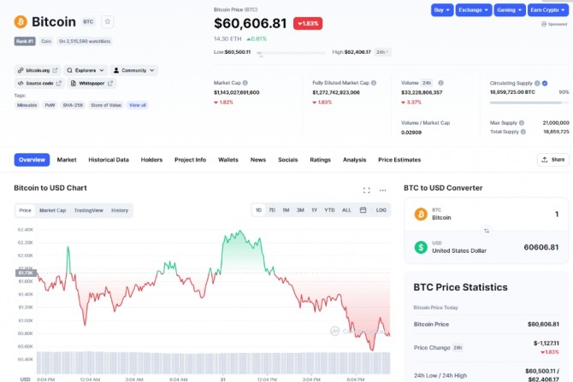
Task: Open the chart calendar date picker
Action: coord(363,209)
